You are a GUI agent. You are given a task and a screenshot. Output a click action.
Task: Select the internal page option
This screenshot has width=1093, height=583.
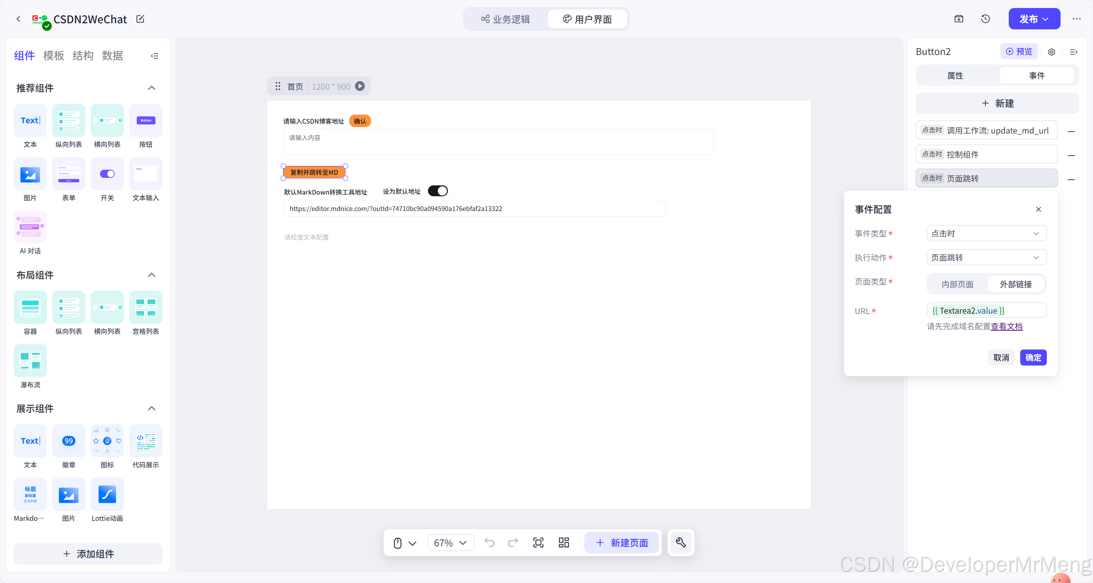pos(957,284)
